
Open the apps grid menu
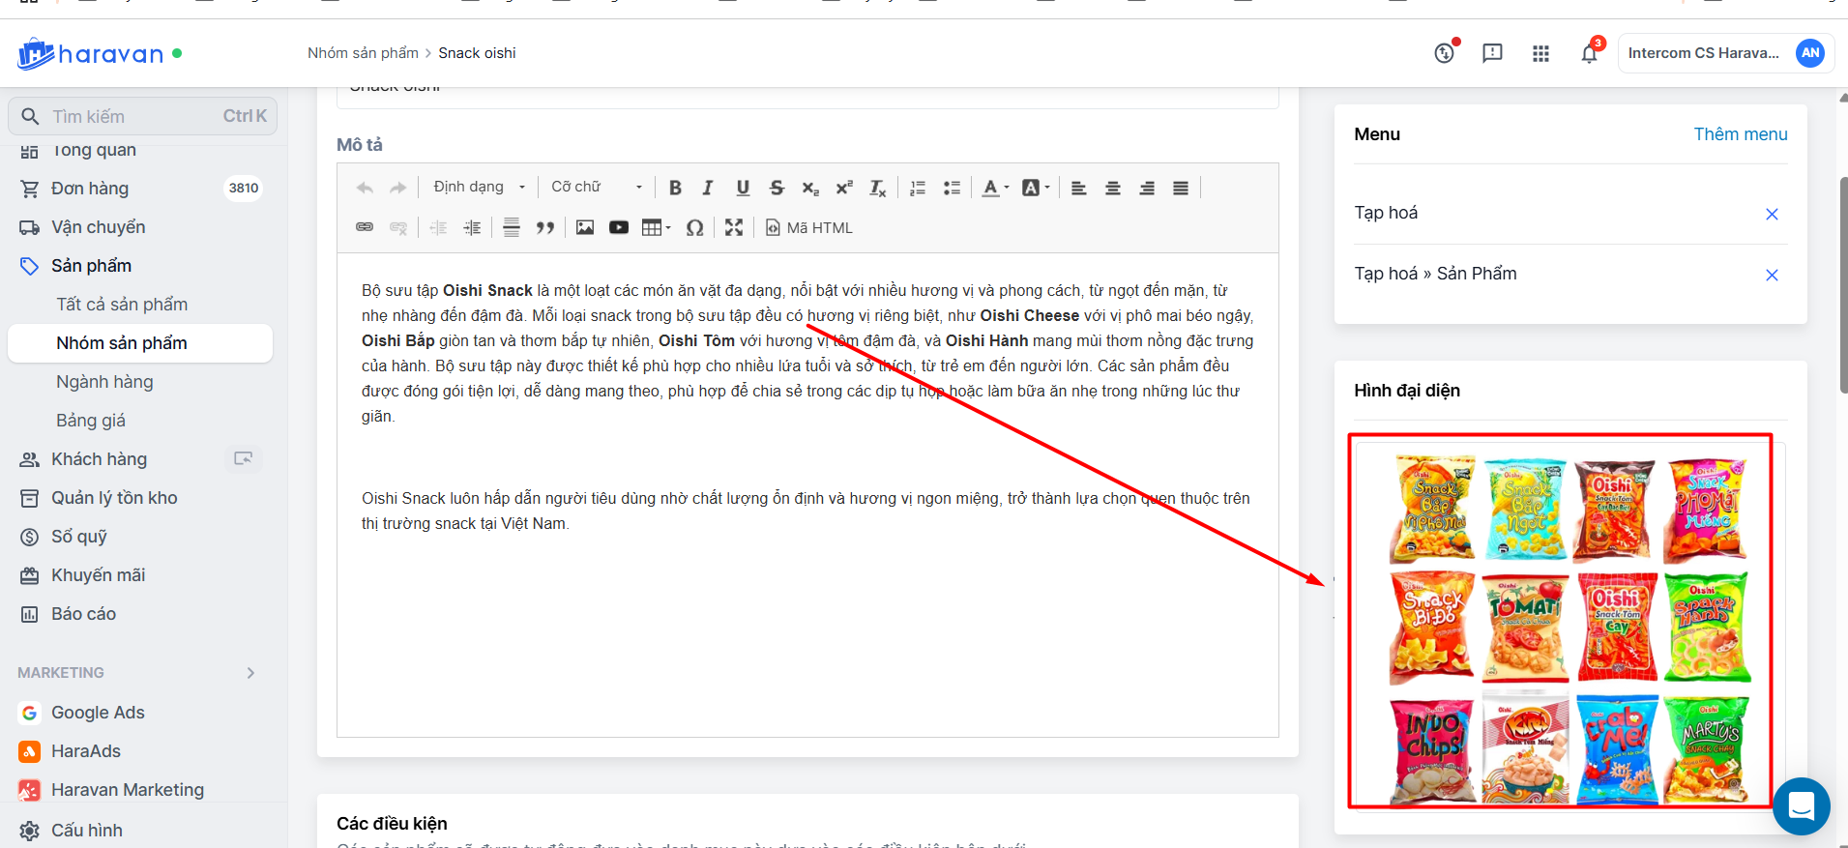[x=1540, y=53]
